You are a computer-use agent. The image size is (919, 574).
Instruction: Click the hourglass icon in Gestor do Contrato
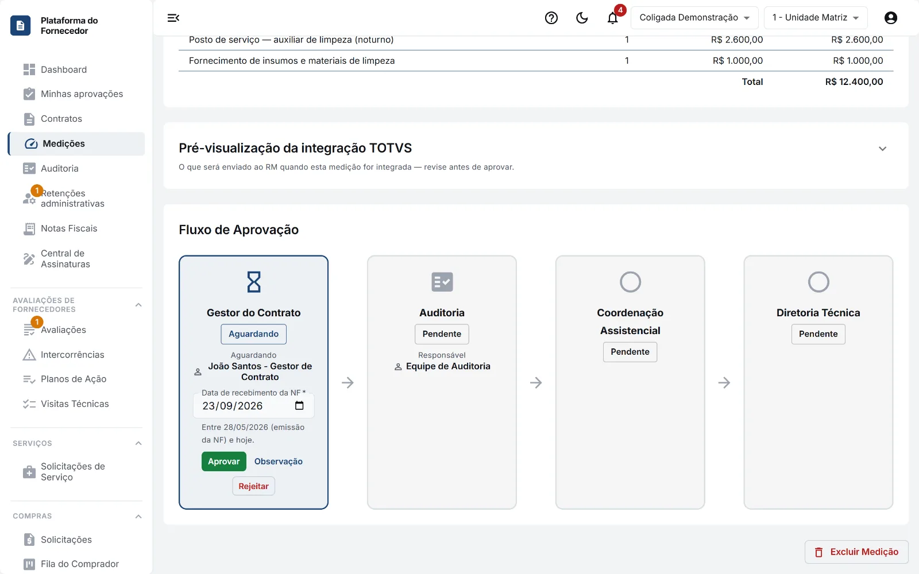[x=254, y=282]
